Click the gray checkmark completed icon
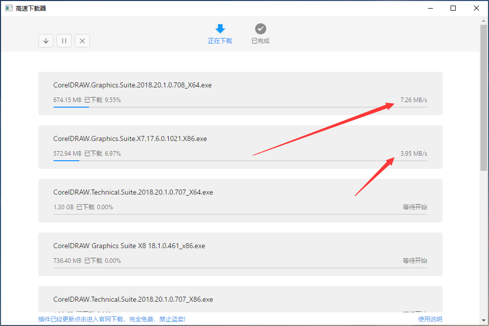The height and width of the screenshot is (326, 489). coord(260,29)
